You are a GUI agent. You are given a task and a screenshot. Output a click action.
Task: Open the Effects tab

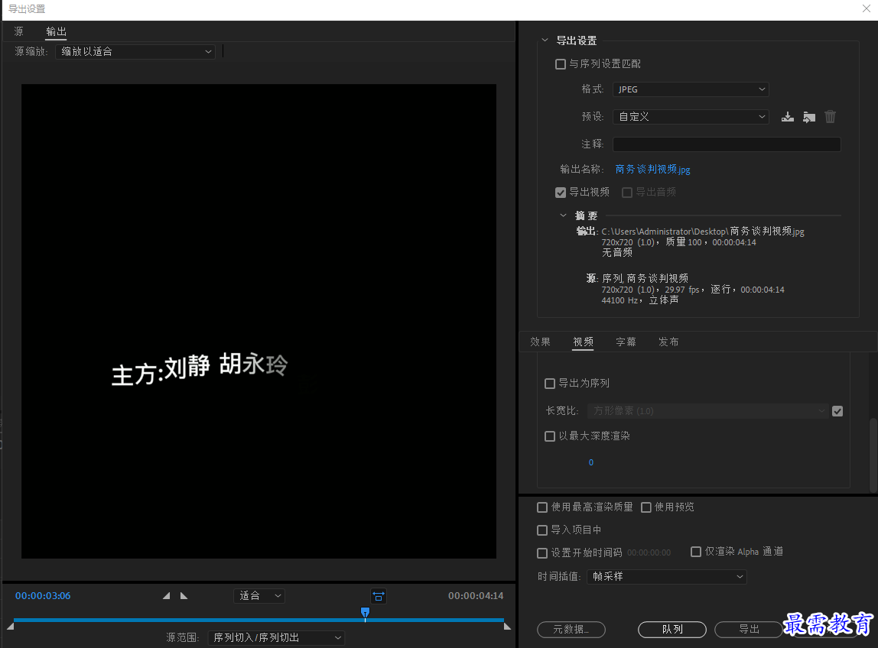pos(541,342)
